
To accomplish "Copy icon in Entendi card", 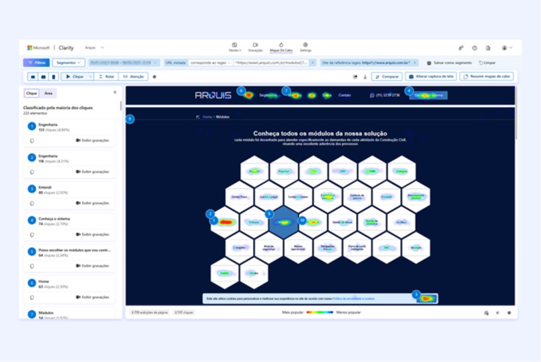I will 32,203.
